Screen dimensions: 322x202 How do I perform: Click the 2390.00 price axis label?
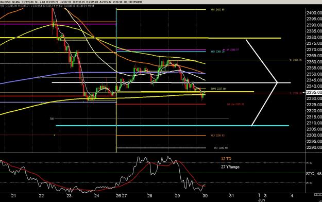pos(314,25)
